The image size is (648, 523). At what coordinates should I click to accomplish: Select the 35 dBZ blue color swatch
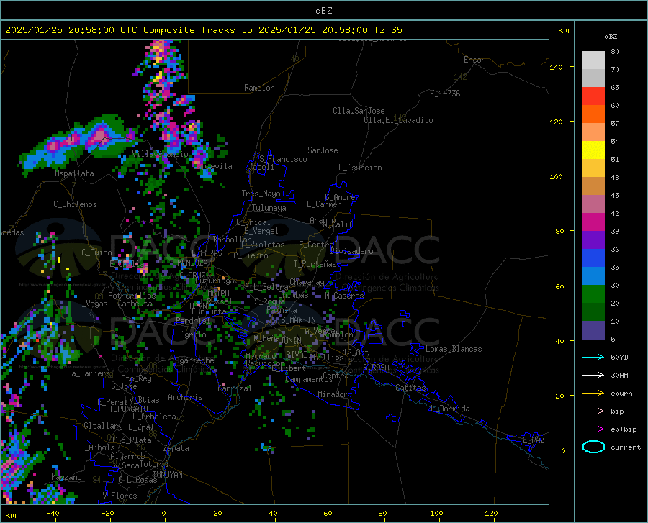click(593, 276)
